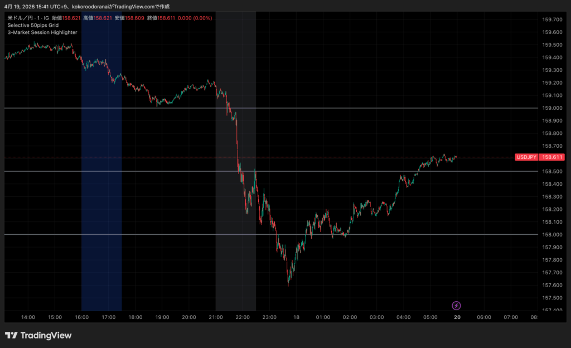Click the bold 18 date marker
Image resolution: width=571 pixels, height=348 pixels.
tap(296, 317)
